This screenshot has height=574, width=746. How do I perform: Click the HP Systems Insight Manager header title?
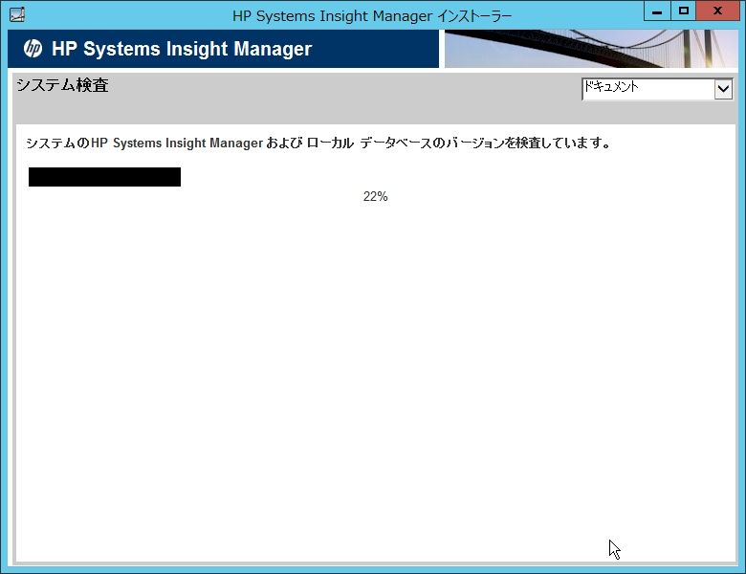(182, 49)
